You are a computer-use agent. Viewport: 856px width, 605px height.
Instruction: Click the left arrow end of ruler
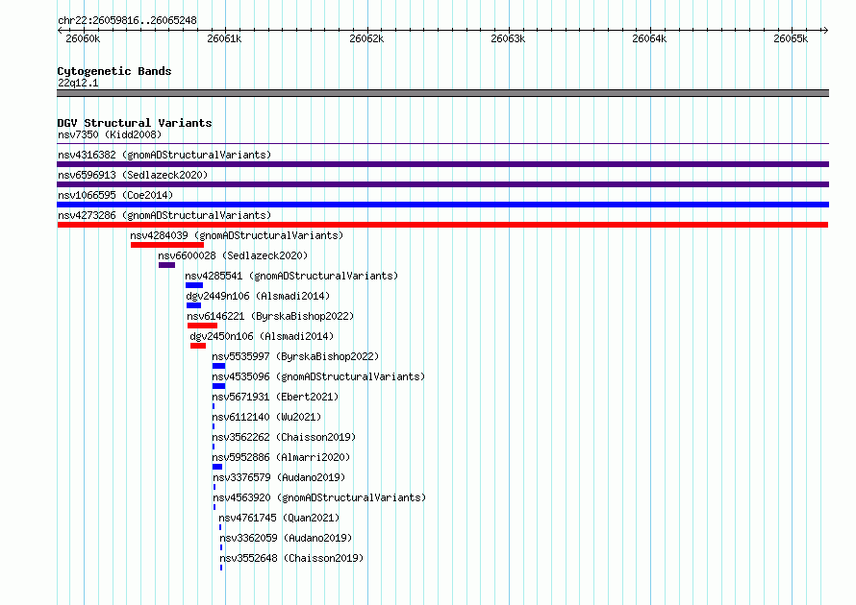point(60,30)
